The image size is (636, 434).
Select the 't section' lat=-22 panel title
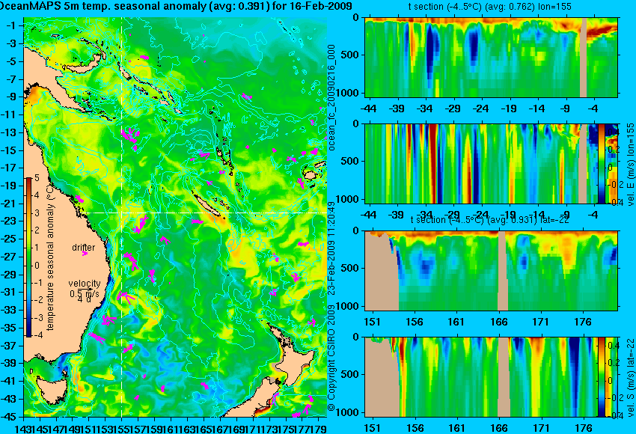coord(489,219)
